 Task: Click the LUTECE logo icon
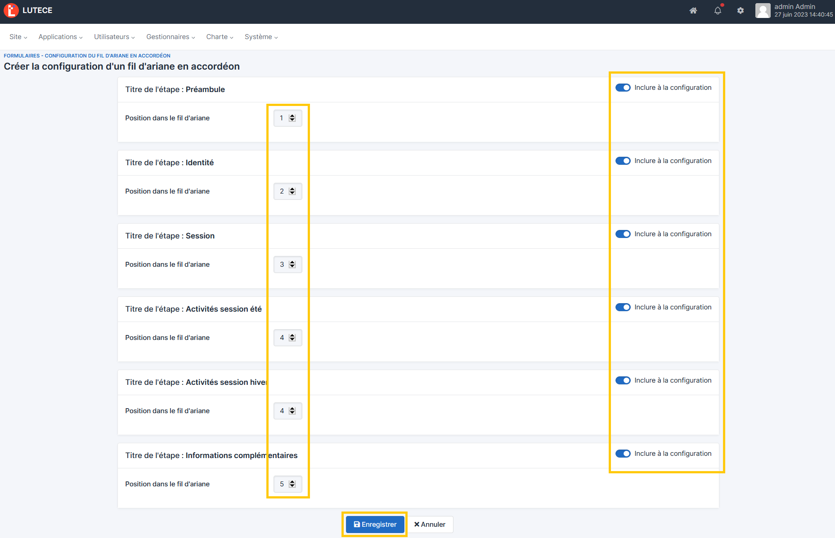(x=11, y=10)
